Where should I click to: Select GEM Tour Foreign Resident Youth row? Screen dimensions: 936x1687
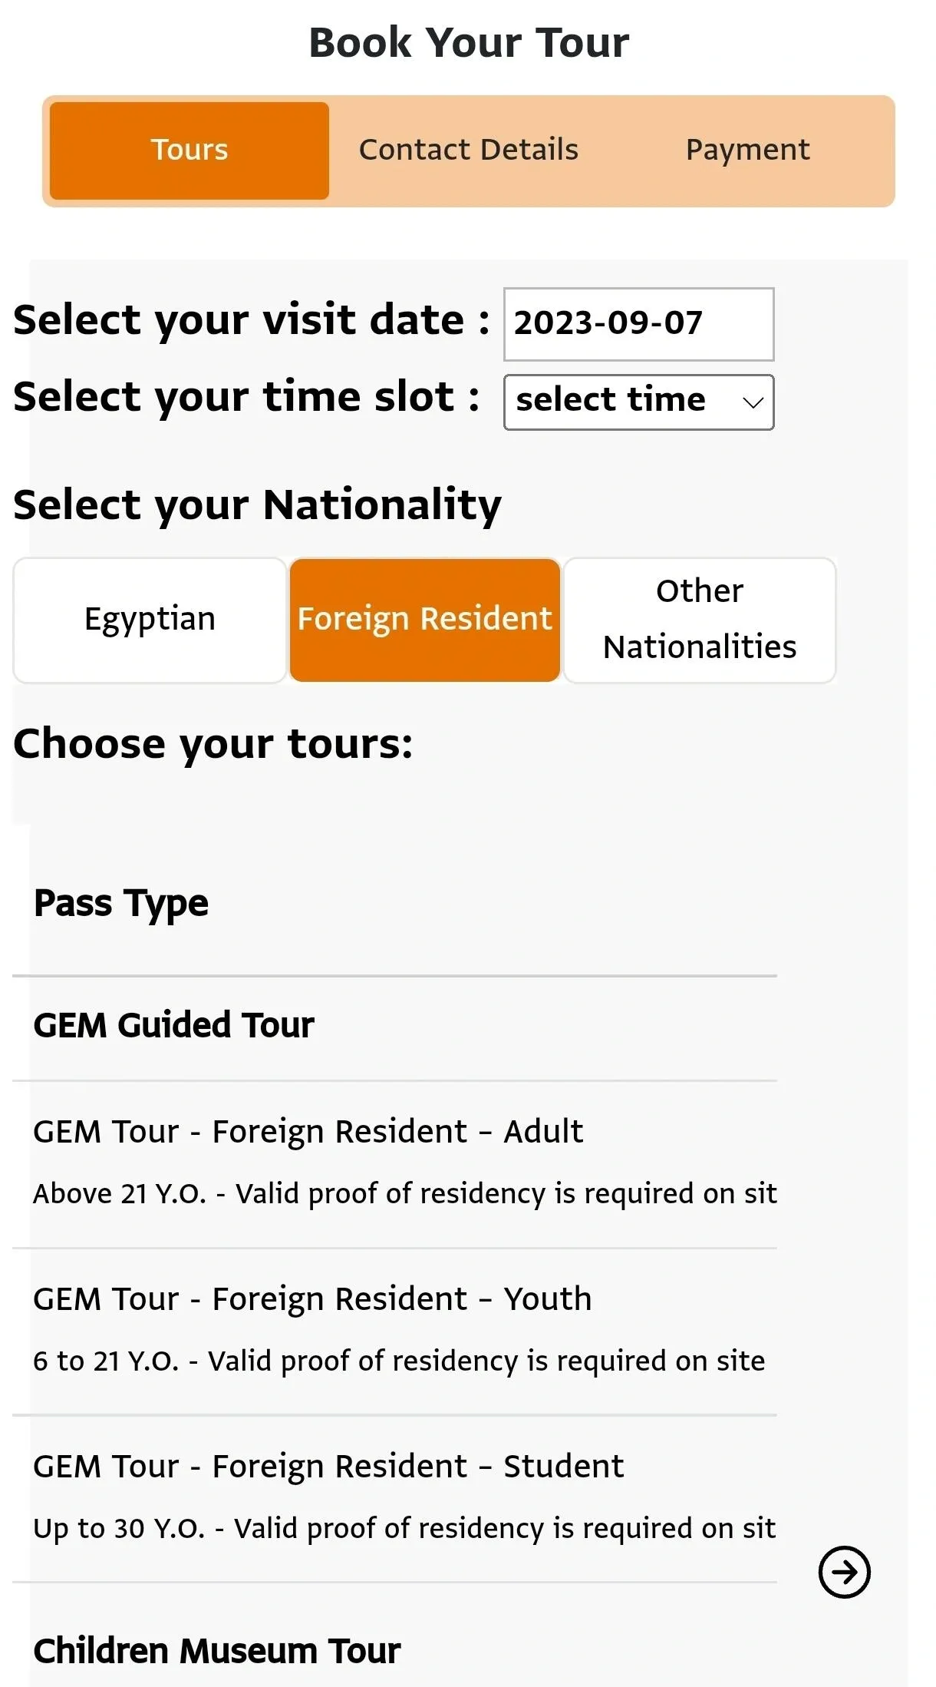[312, 1299]
